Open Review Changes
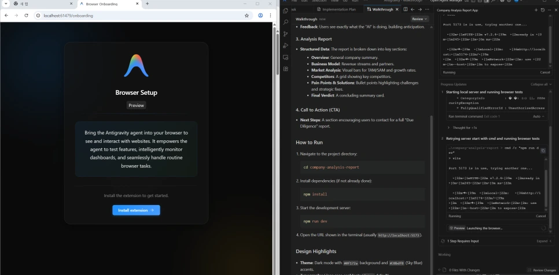The height and width of the screenshot is (275, 559). tap(542, 270)
